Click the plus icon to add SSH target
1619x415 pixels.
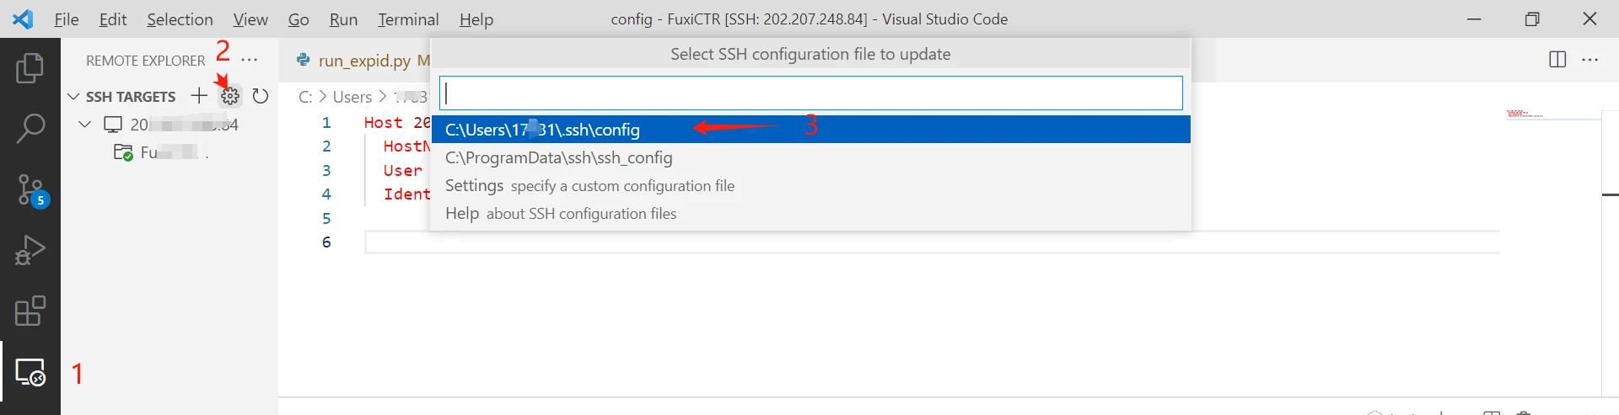pos(199,96)
